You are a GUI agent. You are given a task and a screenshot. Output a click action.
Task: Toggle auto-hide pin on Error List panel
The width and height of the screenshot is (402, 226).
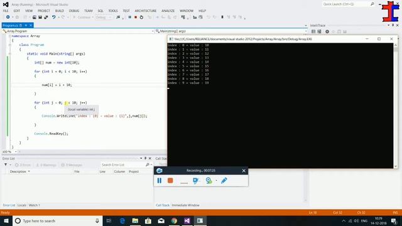(145, 158)
